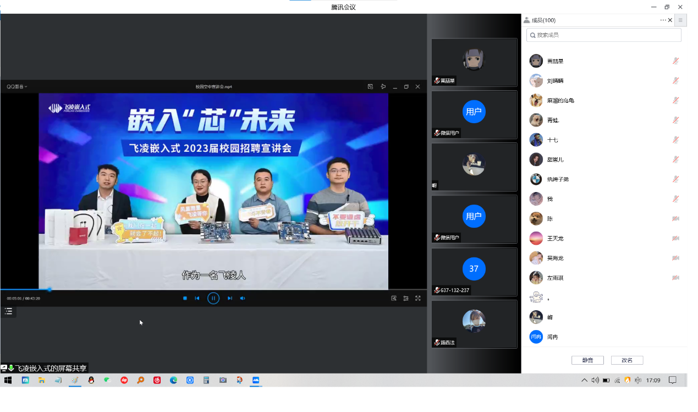Image resolution: width=698 pixels, height=412 pixels.
Task: Click the 637-132-237 participant tile
Action: (474, 272)
